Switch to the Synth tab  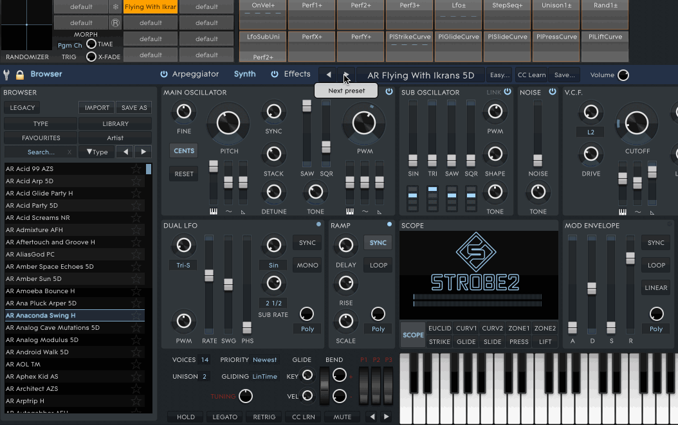[244, 74]
